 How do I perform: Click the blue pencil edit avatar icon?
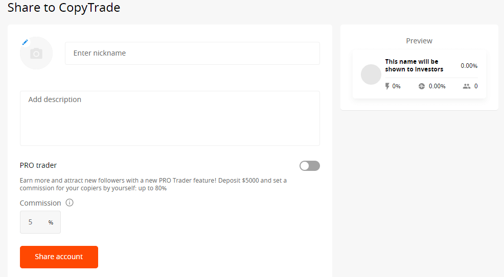click(x=25, y=42)
